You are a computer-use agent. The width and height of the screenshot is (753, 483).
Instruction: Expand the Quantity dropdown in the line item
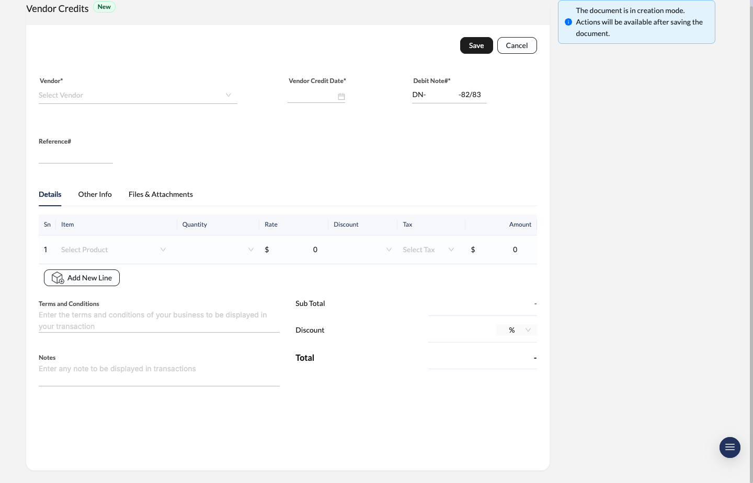pos(250,250)
